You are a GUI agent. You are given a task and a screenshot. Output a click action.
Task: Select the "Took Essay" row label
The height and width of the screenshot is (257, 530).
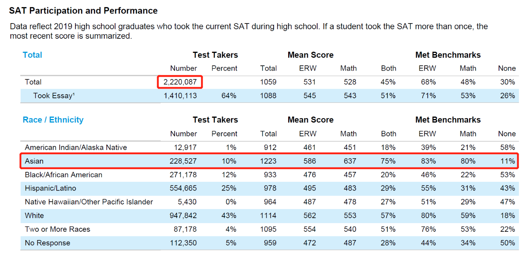[x=54, y=96]
